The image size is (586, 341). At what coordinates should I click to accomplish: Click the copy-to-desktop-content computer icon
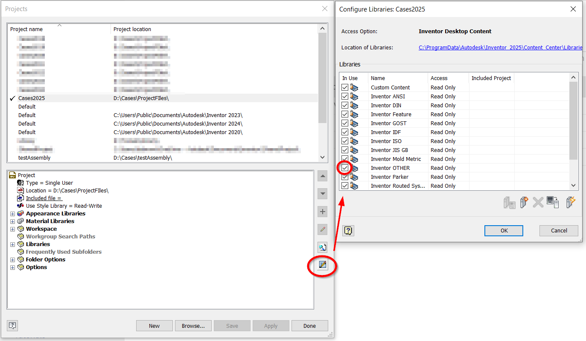553,203
